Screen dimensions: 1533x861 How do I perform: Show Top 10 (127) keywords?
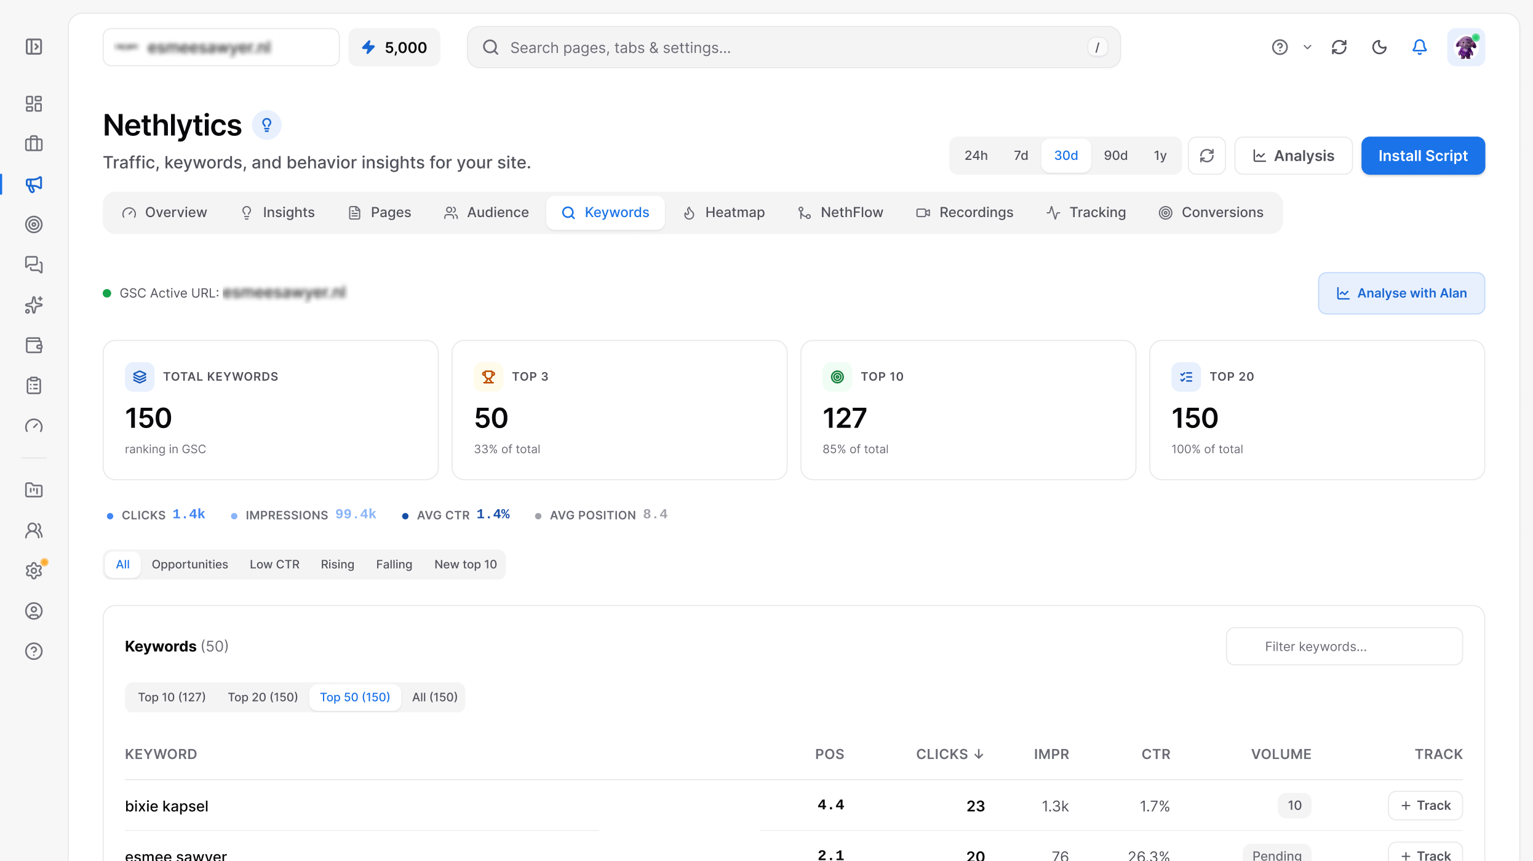pyautogui.click(x=172, y=697)
